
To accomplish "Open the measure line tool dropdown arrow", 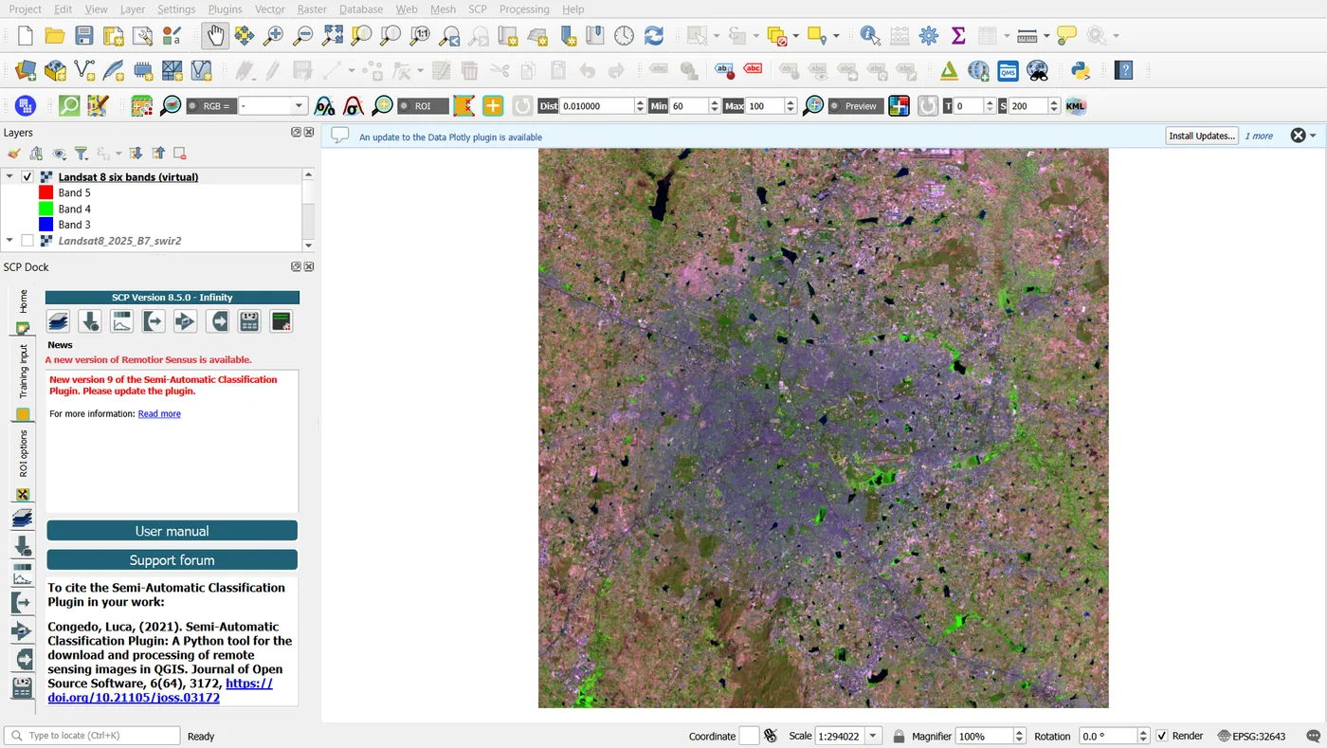I will [1046, 36].
